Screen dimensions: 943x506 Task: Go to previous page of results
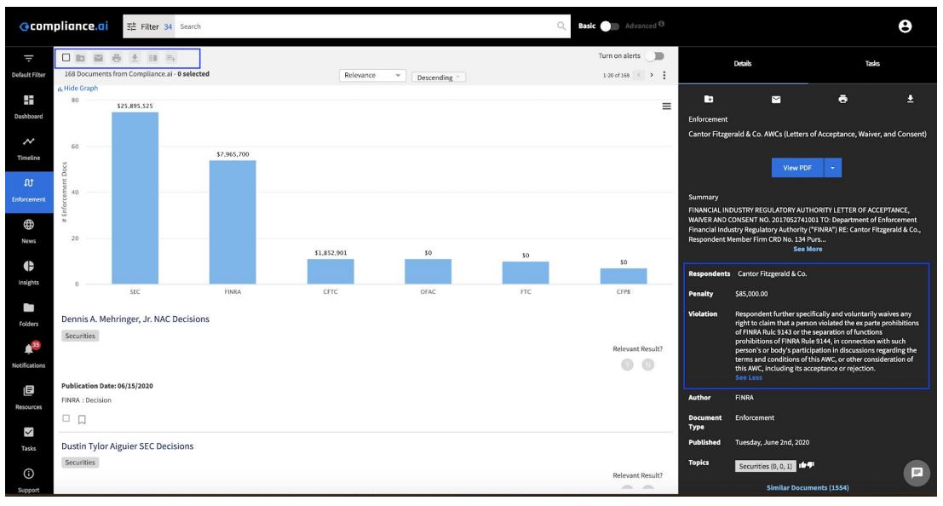click(639, 75)
